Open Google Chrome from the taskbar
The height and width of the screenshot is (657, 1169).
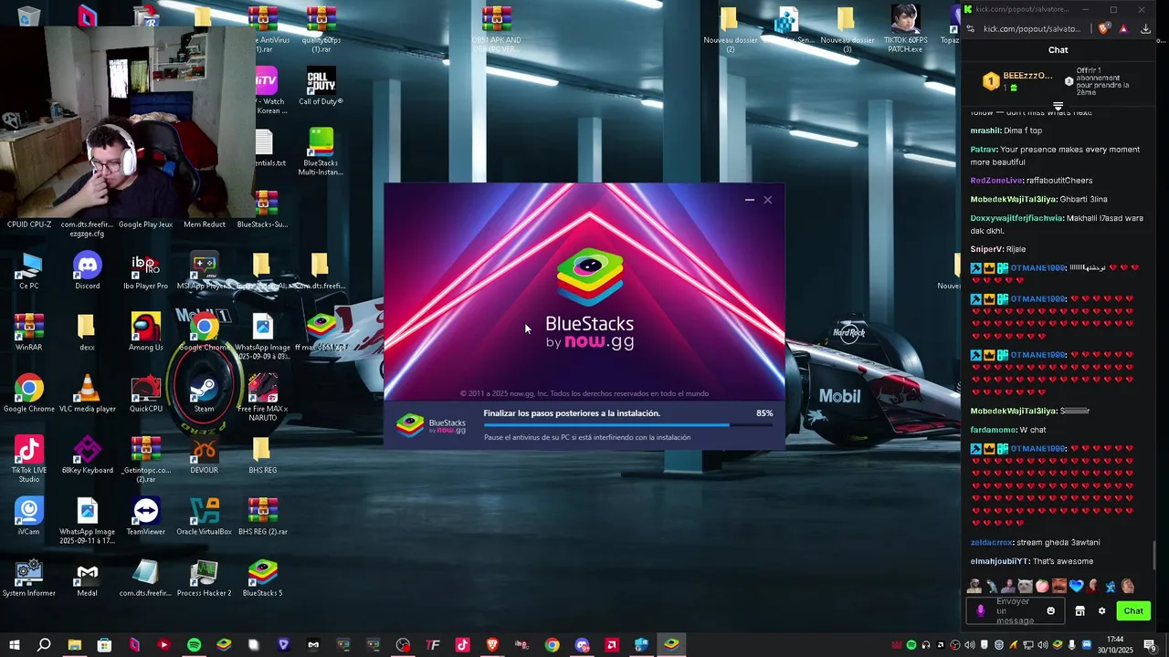[x=552, y=645]
